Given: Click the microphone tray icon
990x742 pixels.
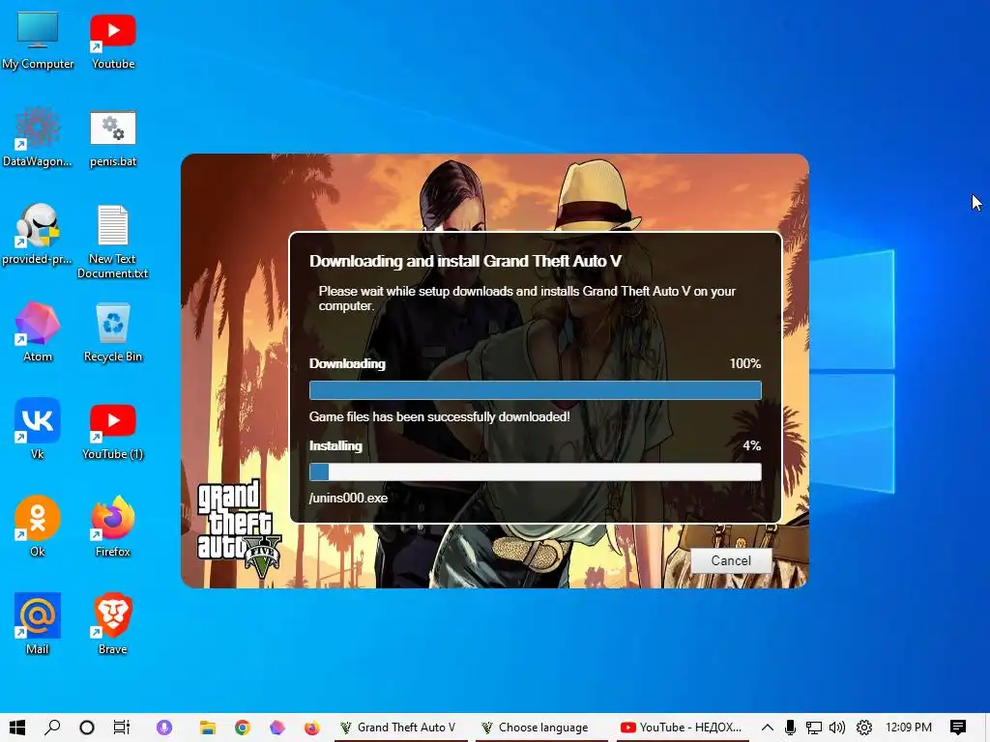Looking at the screenshot, I should [x=790, y=728].
